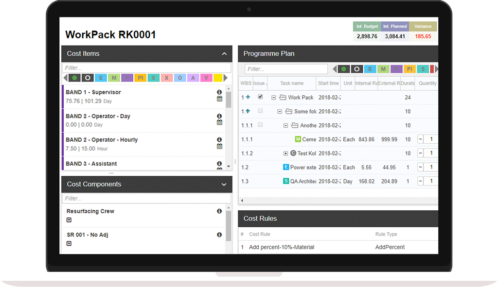Sort by Task name column header
Screen dimensions: 498x287
[x=292, y=84]
